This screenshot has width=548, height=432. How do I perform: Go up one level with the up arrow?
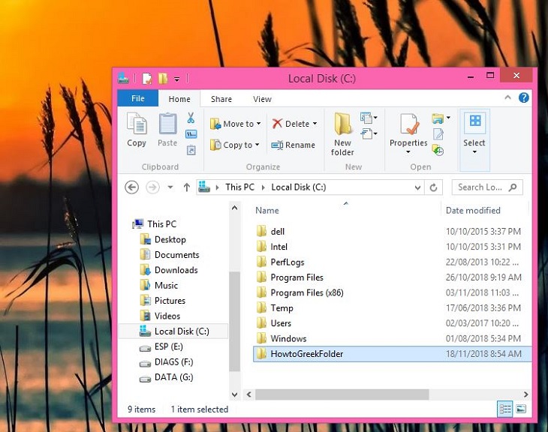(187, 187)
